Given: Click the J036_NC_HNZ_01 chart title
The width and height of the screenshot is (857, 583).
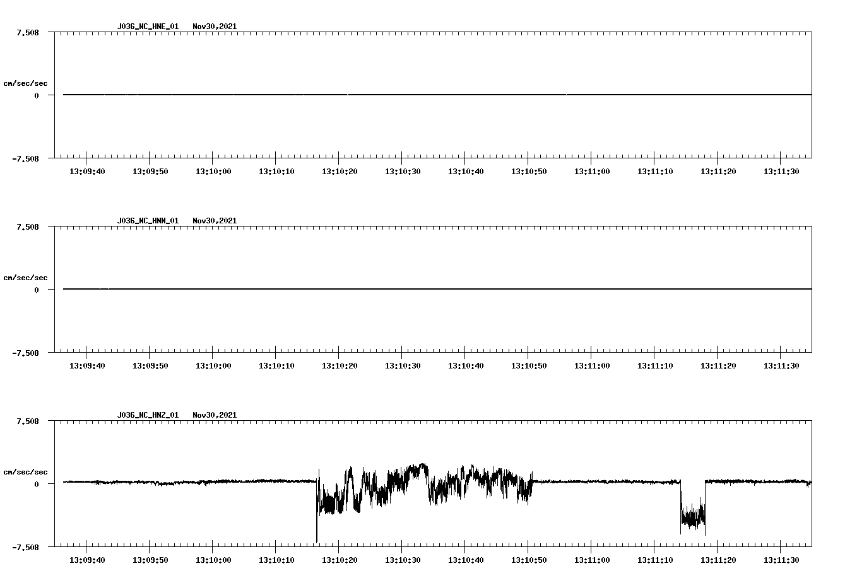Looking at the screenshot, I should pyautogui.click(x=148, y=415).
